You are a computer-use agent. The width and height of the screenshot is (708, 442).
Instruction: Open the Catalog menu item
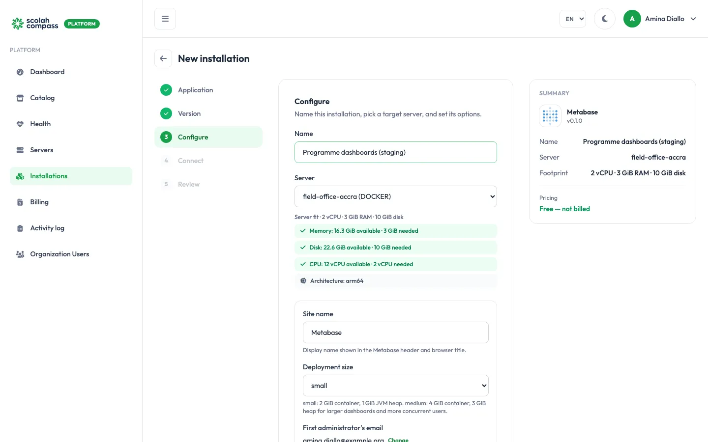[x=71, y=98]
